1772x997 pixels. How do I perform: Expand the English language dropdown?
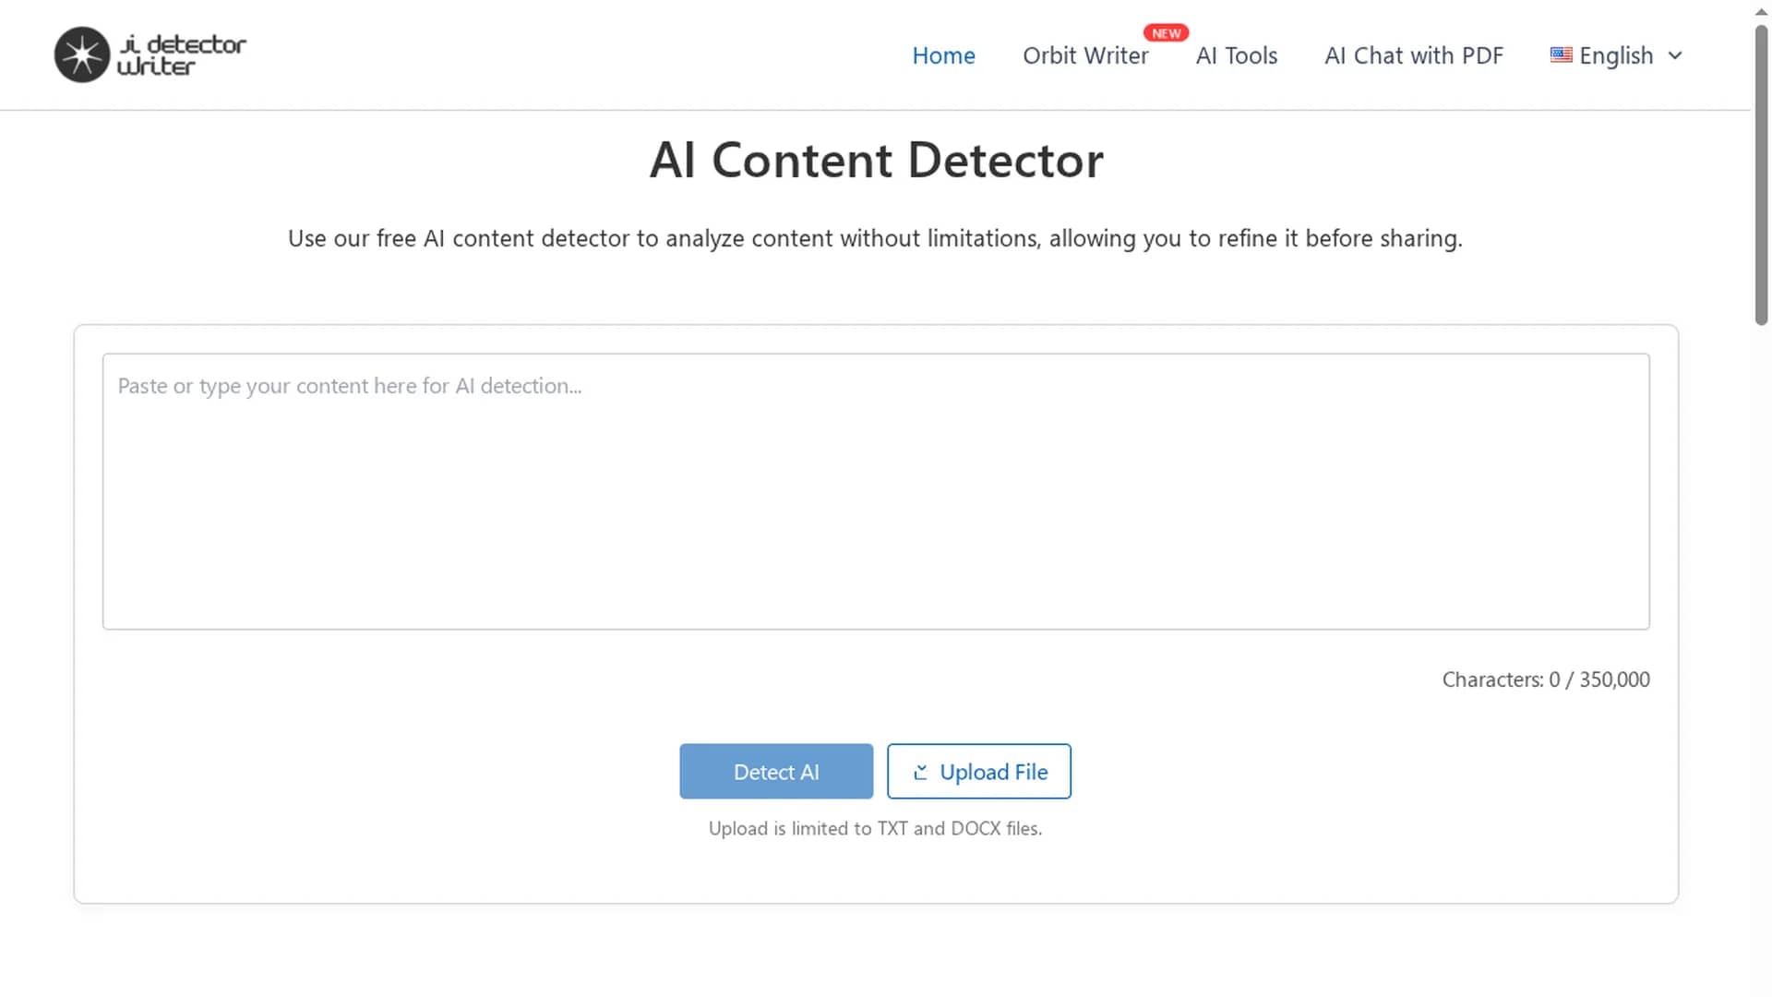(x=1617, y=55)
